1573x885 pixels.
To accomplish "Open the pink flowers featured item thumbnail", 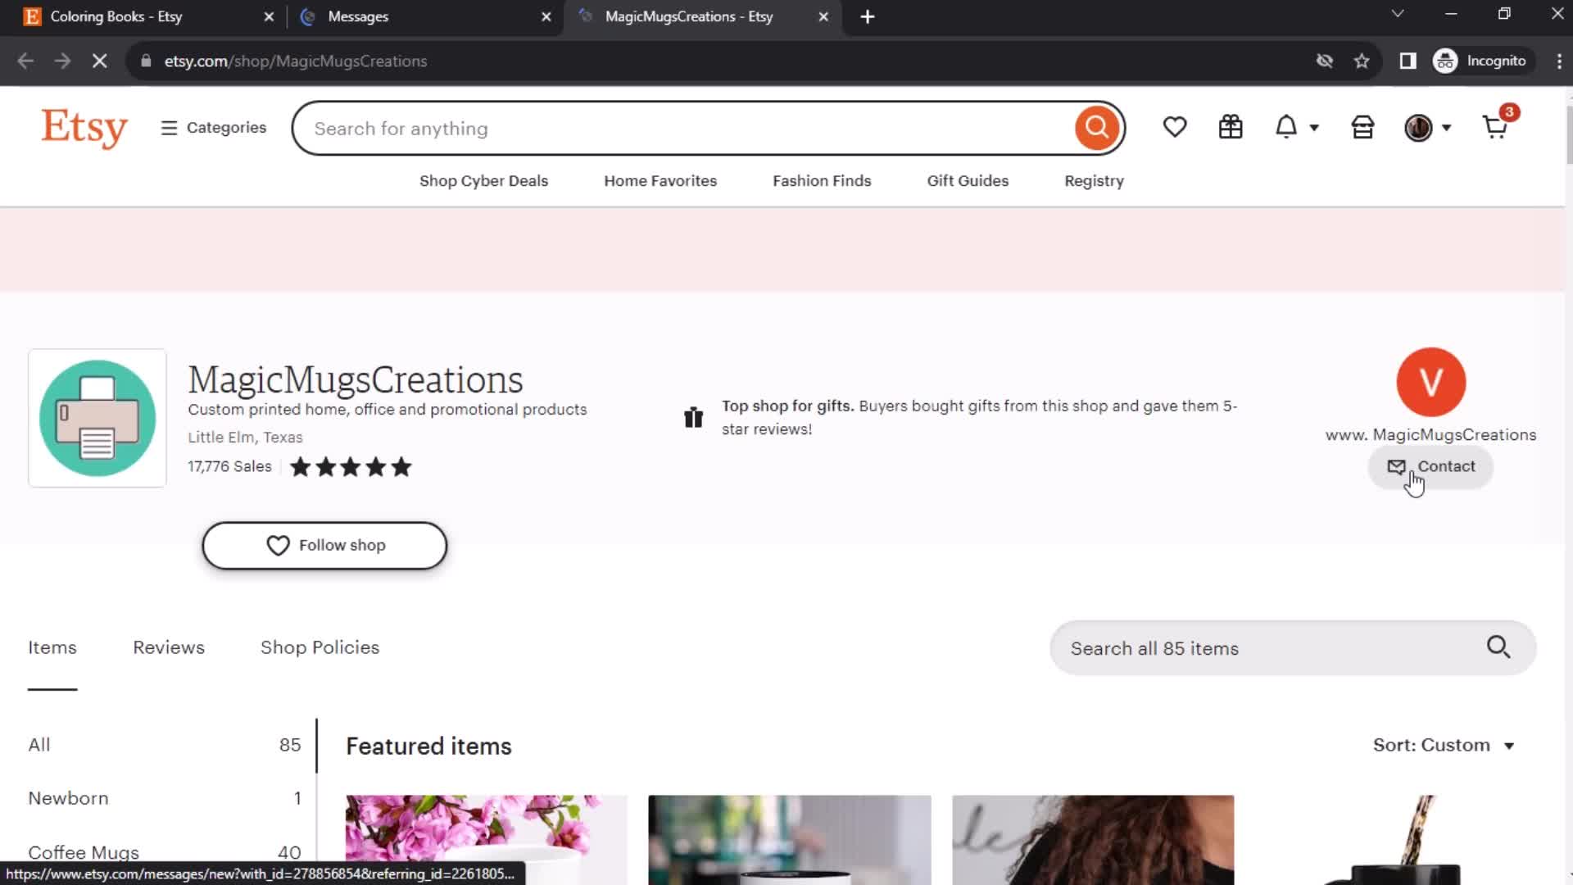I will 487,840.
